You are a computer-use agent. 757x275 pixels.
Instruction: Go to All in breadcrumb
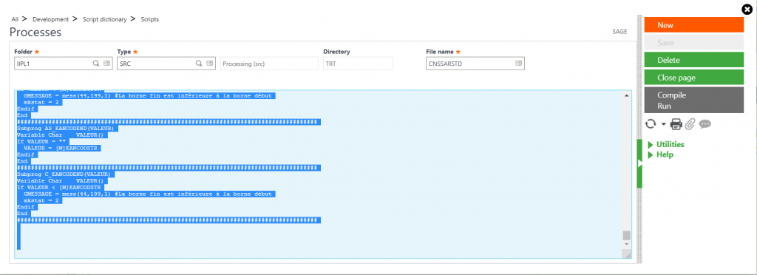click(x=15, y=19)
